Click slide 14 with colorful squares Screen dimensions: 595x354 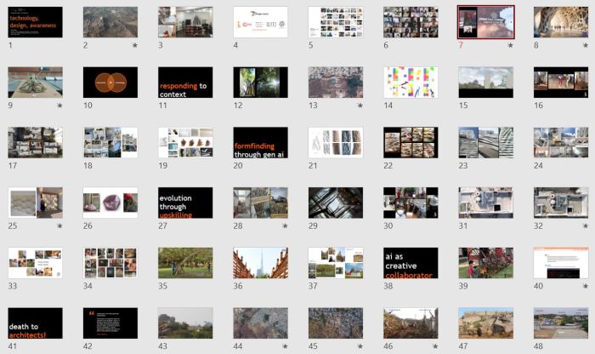point(411,83)
